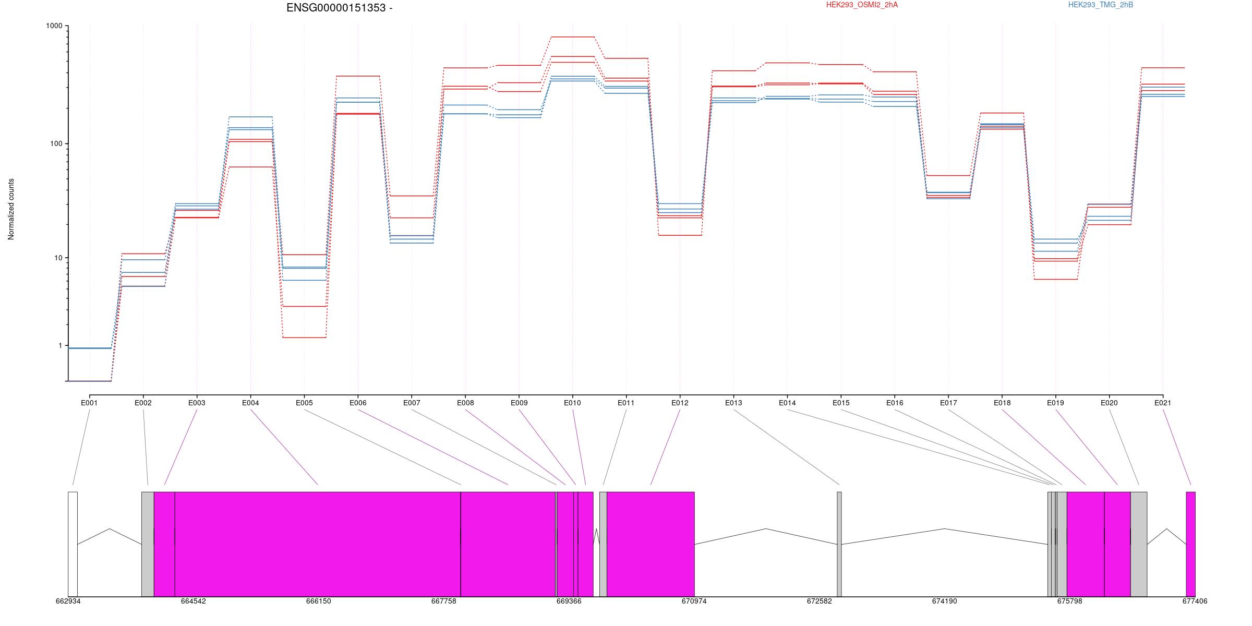Select exon label E018

pyautogui.click(x=1002, y=403)
